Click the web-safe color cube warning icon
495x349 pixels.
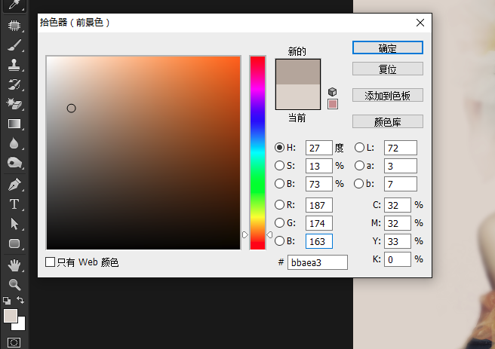coord(332,91)
